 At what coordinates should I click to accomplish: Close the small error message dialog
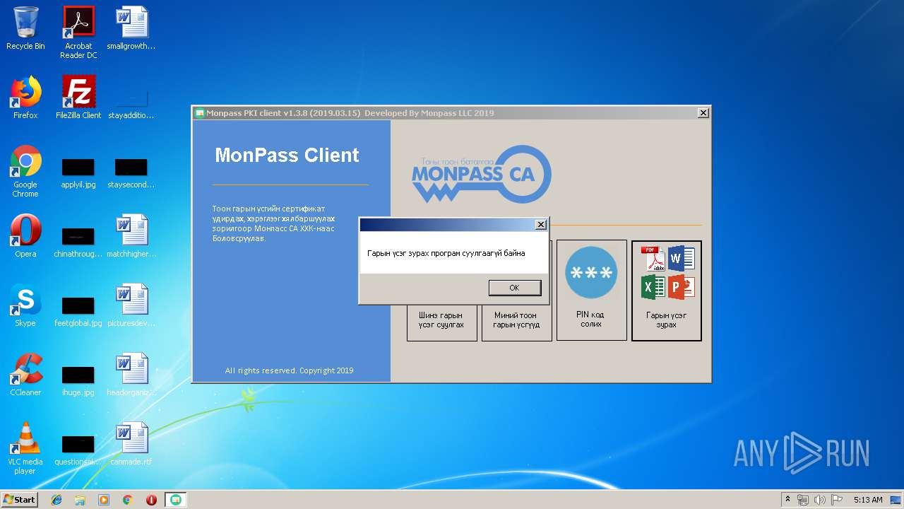click(x=540, y=224)
